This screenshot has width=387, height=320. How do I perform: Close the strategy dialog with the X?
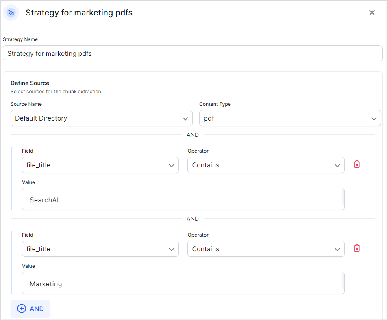[x=372, y=13]
